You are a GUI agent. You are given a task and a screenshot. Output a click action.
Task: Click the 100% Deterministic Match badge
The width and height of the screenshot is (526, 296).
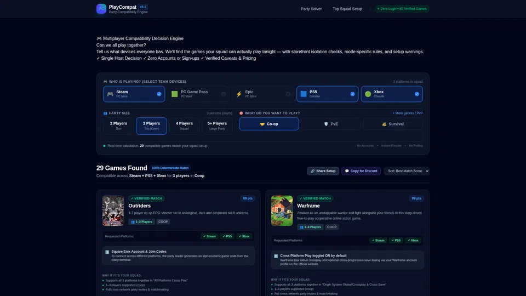click(170, 168)
